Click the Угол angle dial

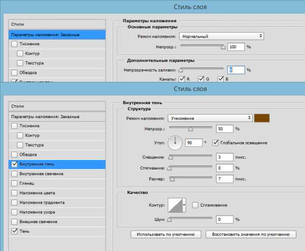tap(175, 143)
